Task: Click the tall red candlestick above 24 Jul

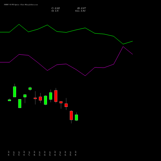Action: click(x=56, y=96)
